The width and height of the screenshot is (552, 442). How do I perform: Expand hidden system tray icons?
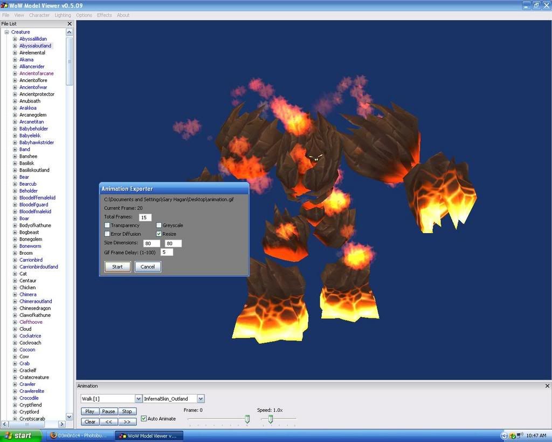[x=504, y=436]
